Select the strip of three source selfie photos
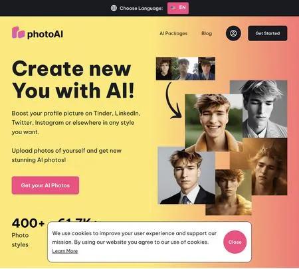The width and height of the screenshot is (299, 269). (185, 68)
